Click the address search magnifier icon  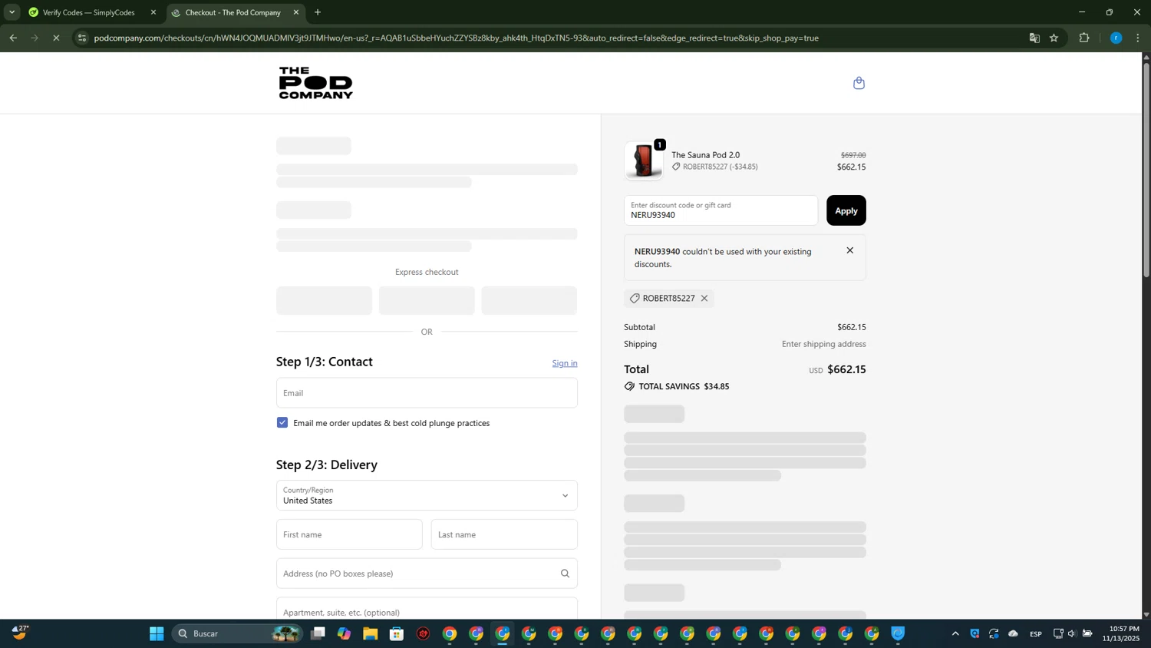click(565, 574)
